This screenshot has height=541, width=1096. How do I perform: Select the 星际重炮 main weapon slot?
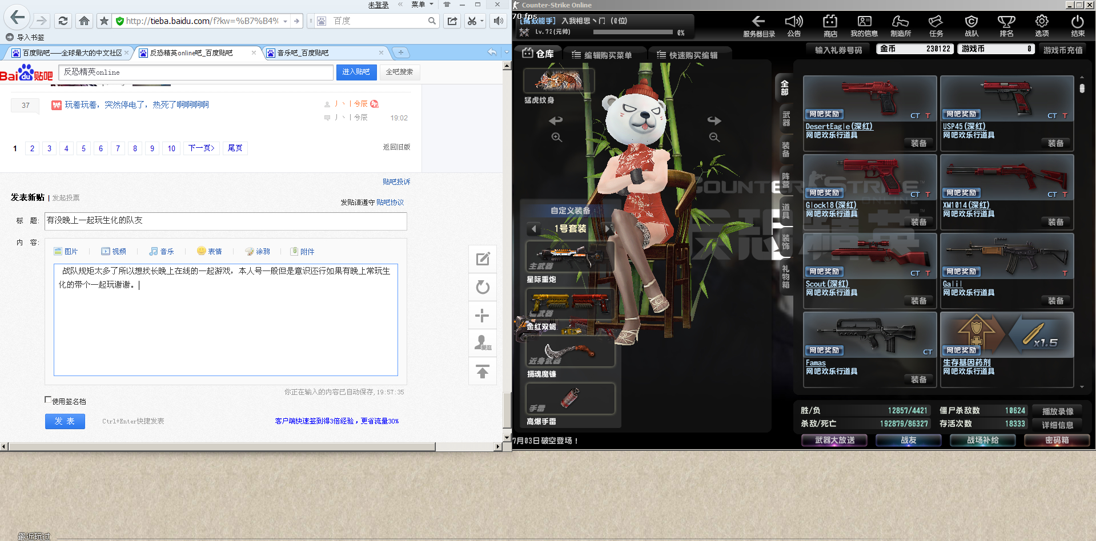569,257
